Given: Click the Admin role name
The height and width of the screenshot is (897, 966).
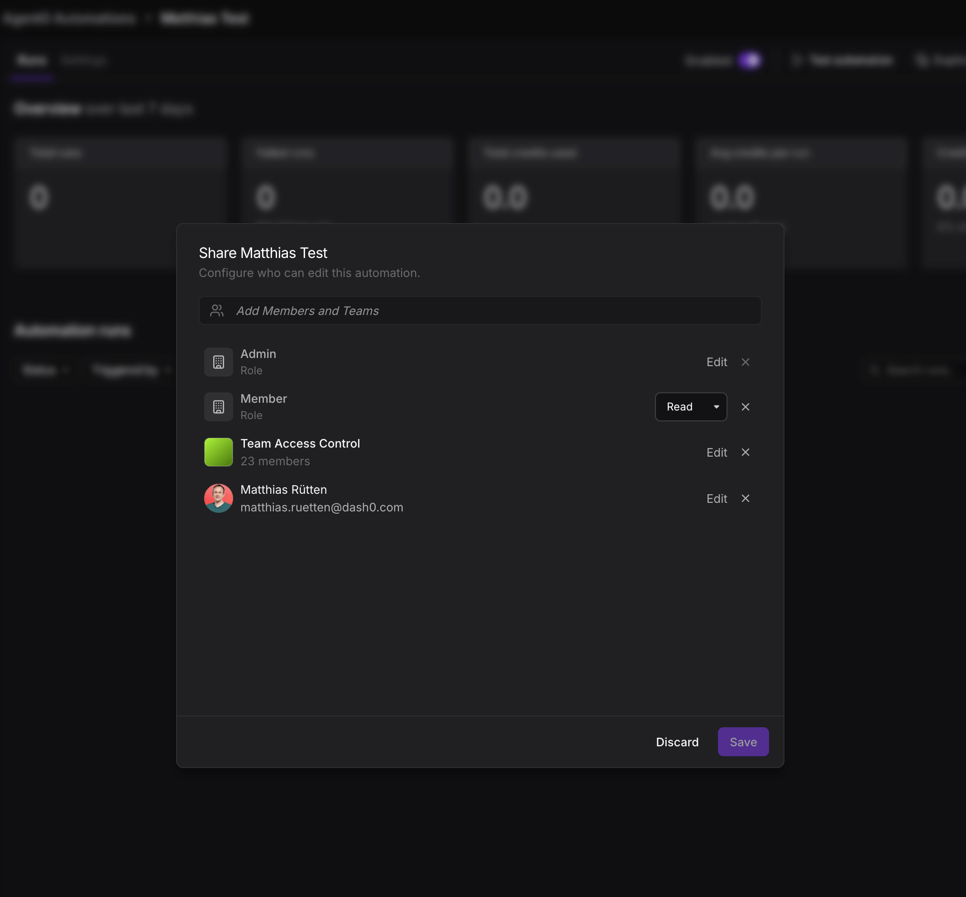Looking at the screenshot, I should [258, 354].
